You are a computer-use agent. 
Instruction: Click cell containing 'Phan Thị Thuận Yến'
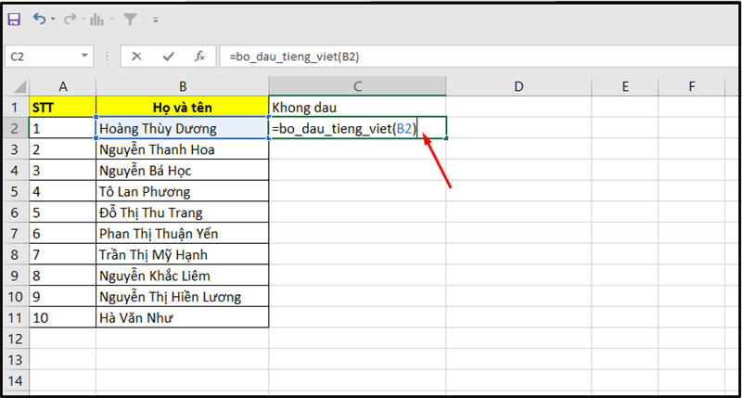pyautogui.click(x=182, y=233)
